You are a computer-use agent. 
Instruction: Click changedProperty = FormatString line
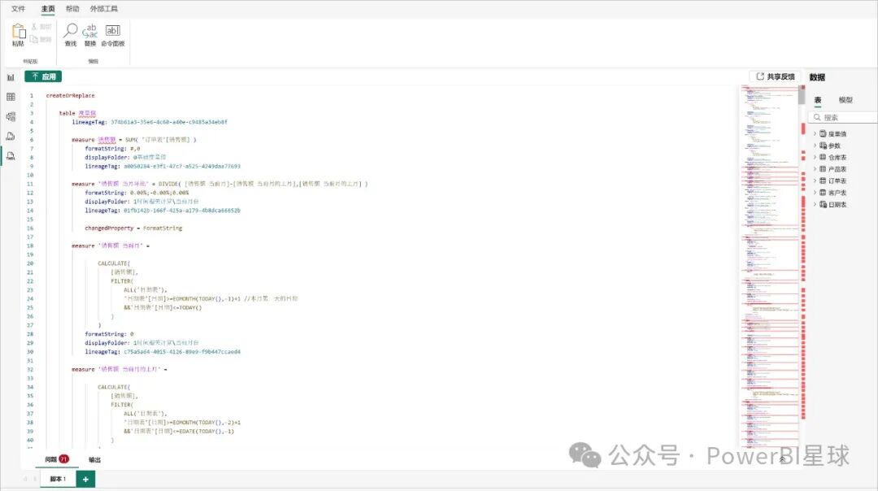click(x=133, y=228)
